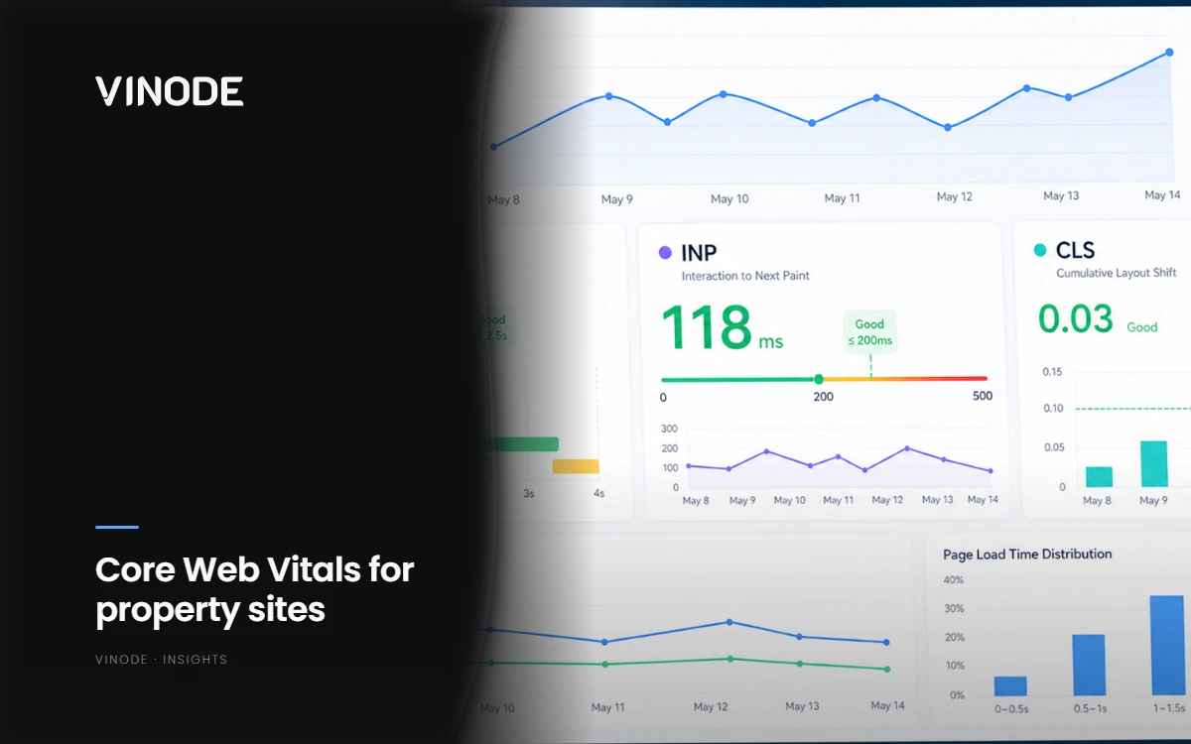Click the 1–1.5s bar in load distribution
This screenshot has width=1191, height=744.
(x=1167, y=646)
